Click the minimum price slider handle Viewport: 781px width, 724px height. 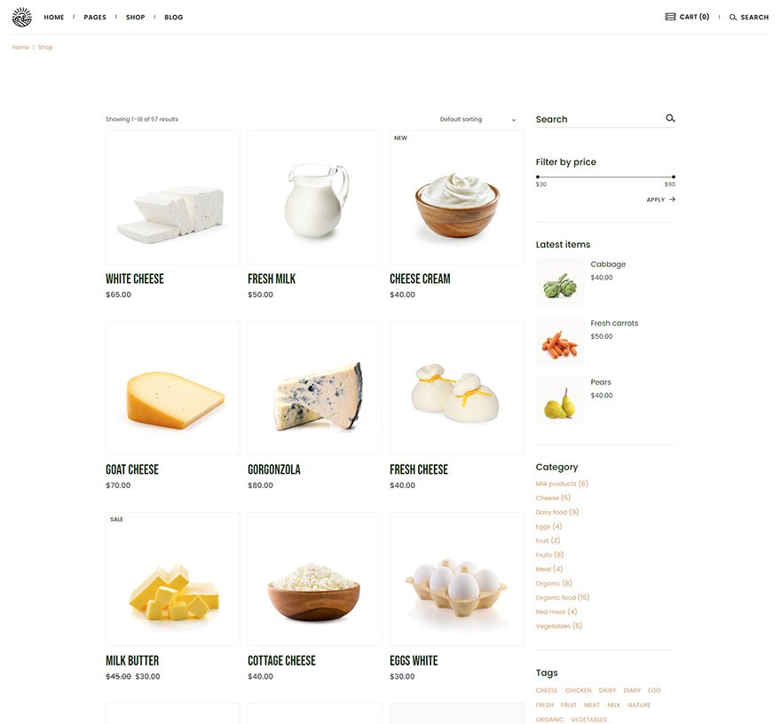pyautogui.click(x=538, y=177)
